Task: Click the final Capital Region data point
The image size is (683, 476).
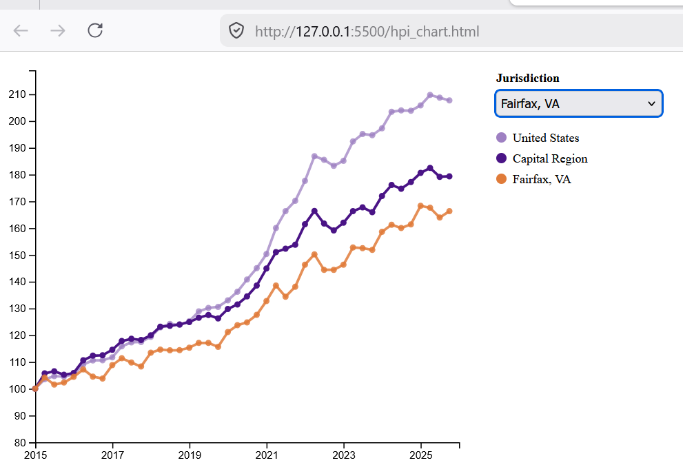Action: click(x=449, y=176)
